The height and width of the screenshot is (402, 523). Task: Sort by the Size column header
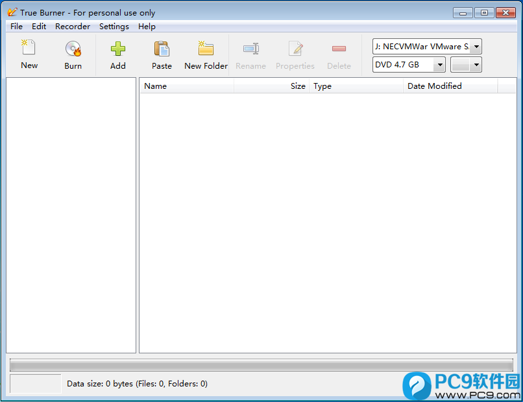[x=271, y=86]
